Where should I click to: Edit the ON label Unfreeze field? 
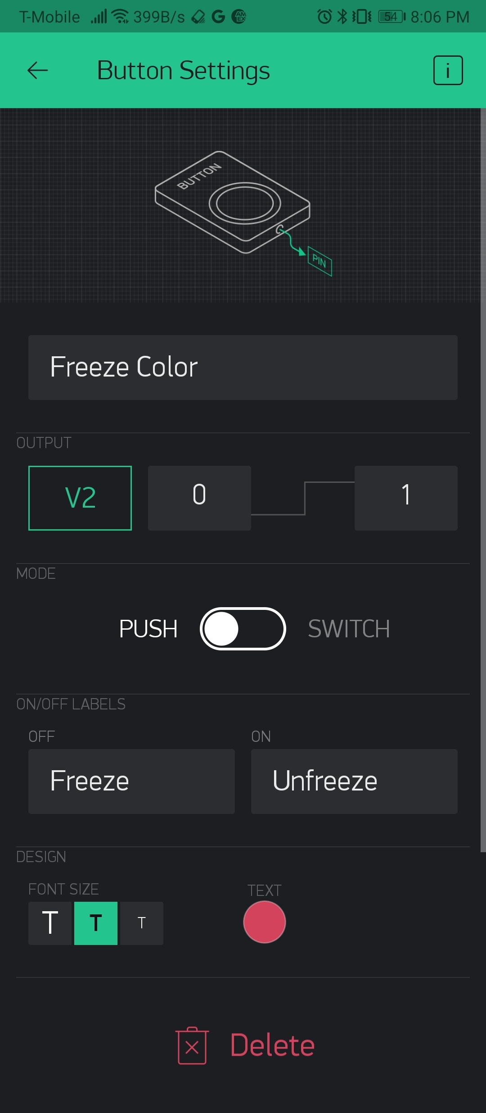[x=354, y=781]
